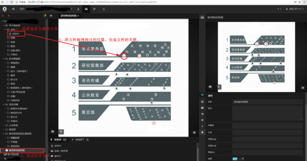Reload the browser page
This screenshot has height=161, width=307.
[x=11, y=2]
